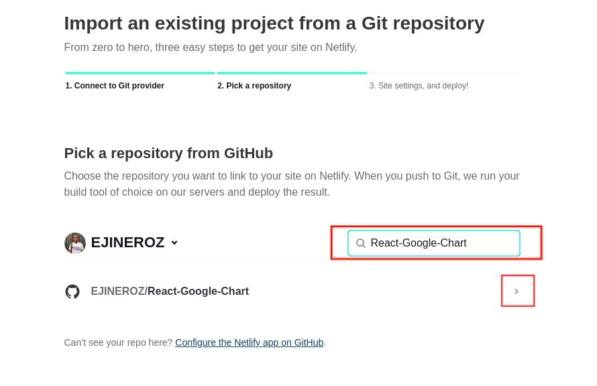The image size is (597, 386).
Task: Click the GitHub octocat icon beside the repository
Action: click(72, 292)
